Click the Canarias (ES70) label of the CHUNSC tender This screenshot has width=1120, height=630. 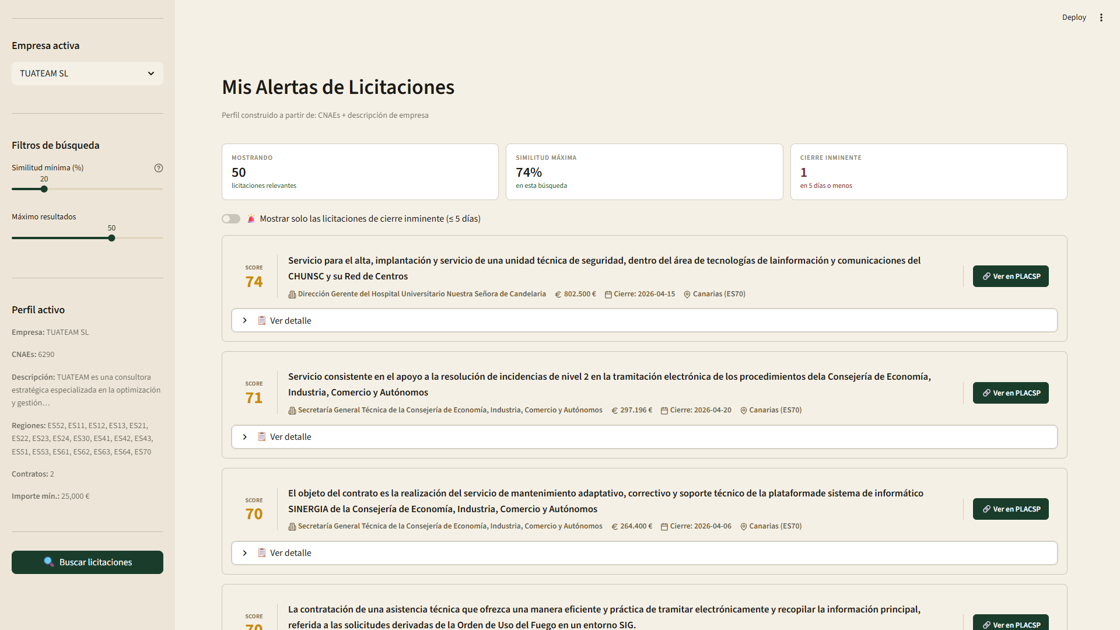tap(719, 294)
